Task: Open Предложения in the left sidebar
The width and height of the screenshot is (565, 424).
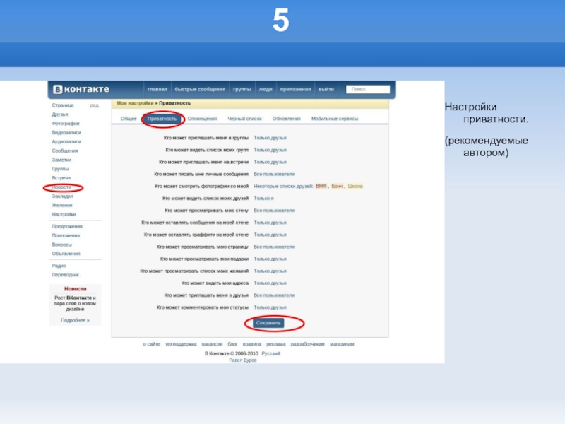Action: coord(67,226)
